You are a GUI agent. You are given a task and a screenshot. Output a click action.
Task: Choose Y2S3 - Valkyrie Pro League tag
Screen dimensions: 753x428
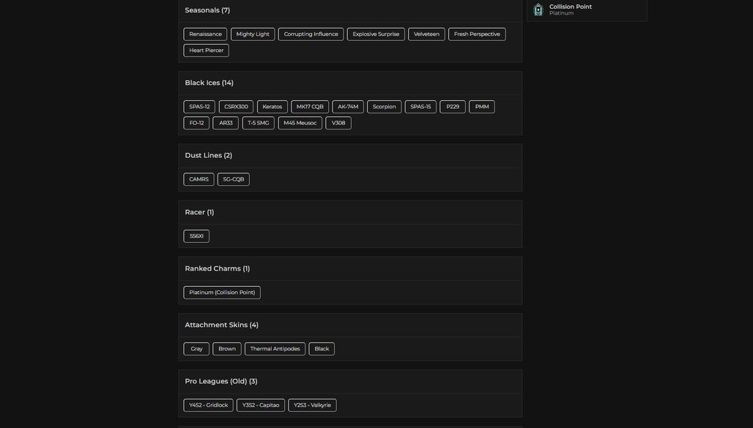coord(312,405)
